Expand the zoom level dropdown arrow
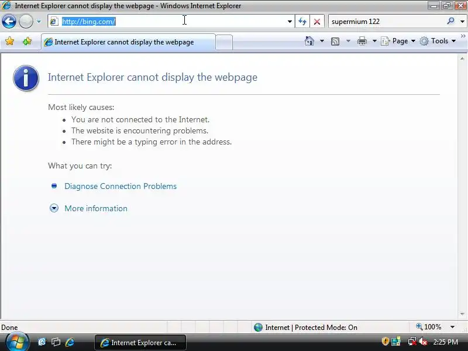The width and height of the screenshot is (468, 351). click(452, 327)
